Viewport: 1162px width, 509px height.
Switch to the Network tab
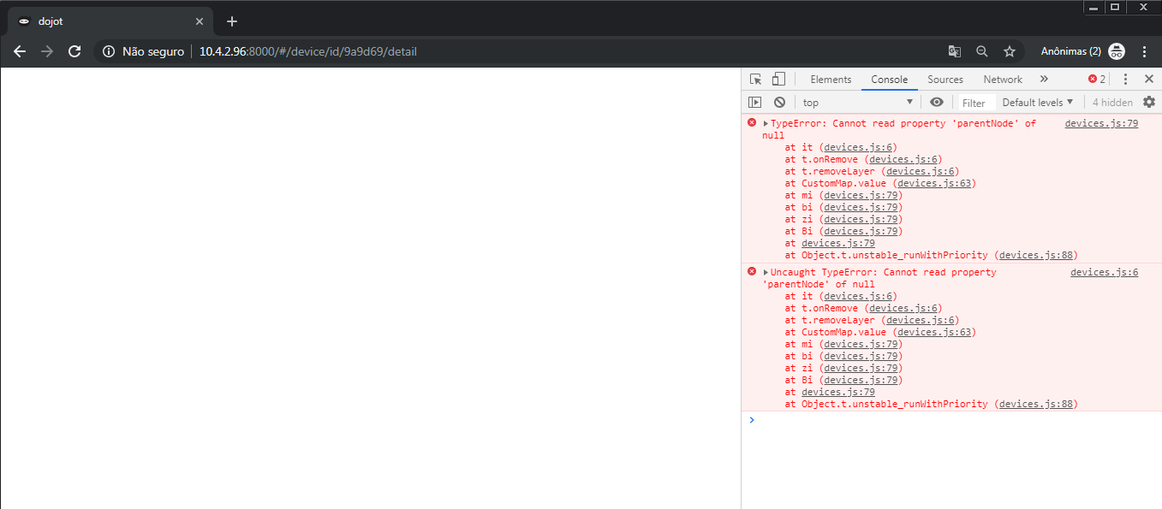(x=1002, y=79)
